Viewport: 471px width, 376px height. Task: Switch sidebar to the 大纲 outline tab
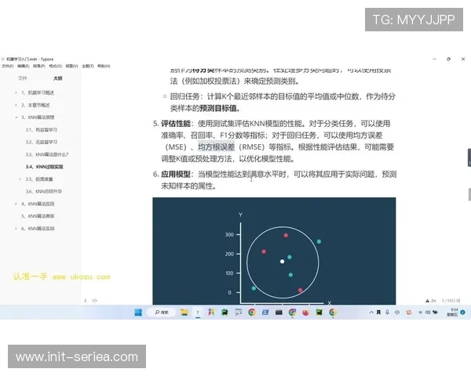[x=57, y=78]
